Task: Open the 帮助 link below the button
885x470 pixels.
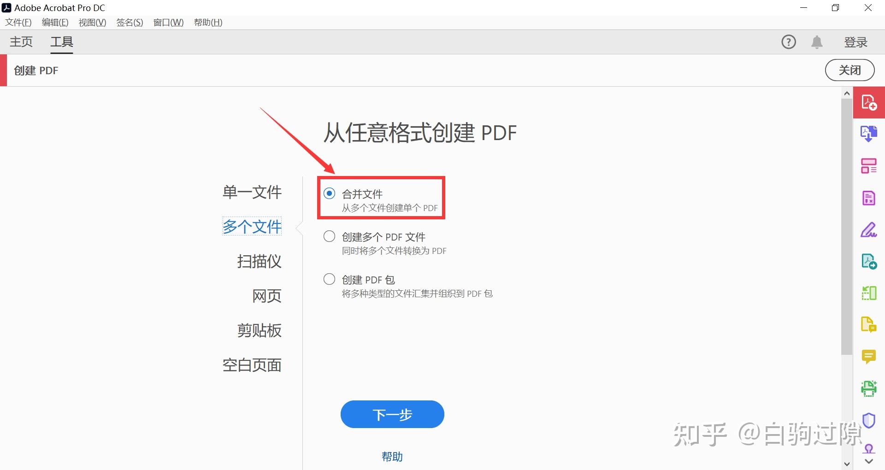Action: click(392, 457)
